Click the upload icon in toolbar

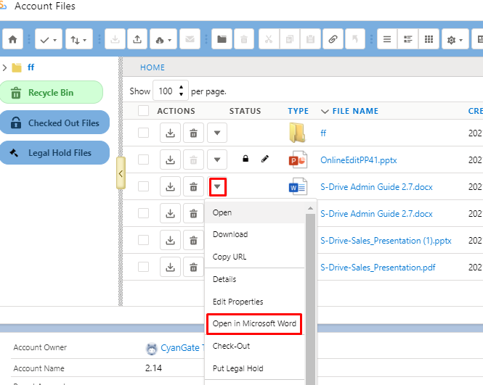136,39
